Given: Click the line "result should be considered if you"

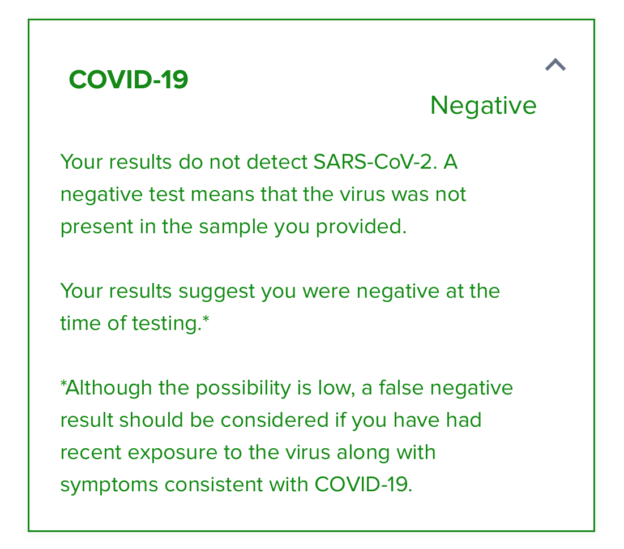Looking at the screenshot, I should 271,421.
